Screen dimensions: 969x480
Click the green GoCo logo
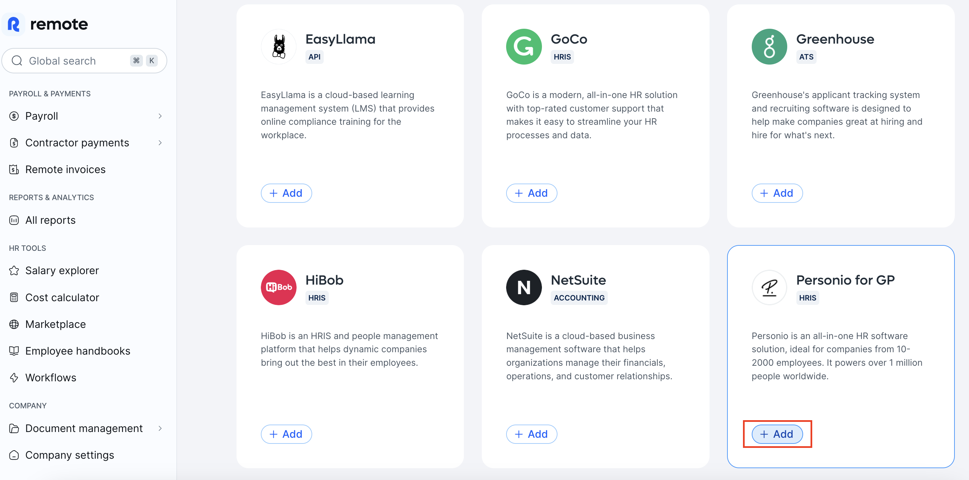tap(524, 47)
